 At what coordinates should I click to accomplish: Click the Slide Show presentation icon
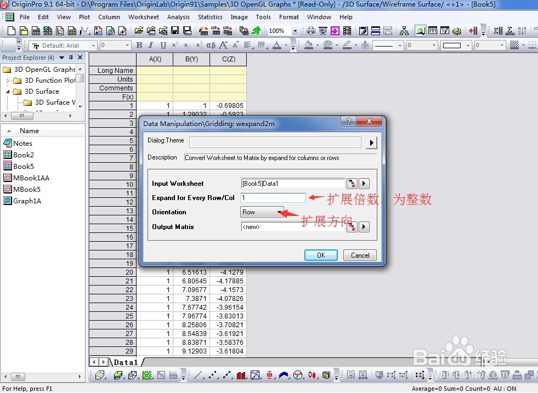click(x=323, y=31)
